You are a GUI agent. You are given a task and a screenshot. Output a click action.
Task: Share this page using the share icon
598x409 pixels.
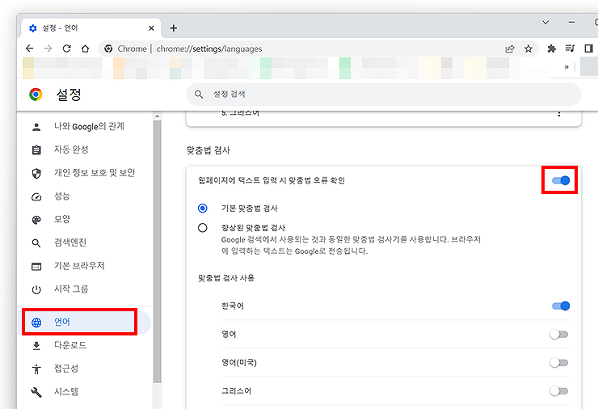[510, 48]
